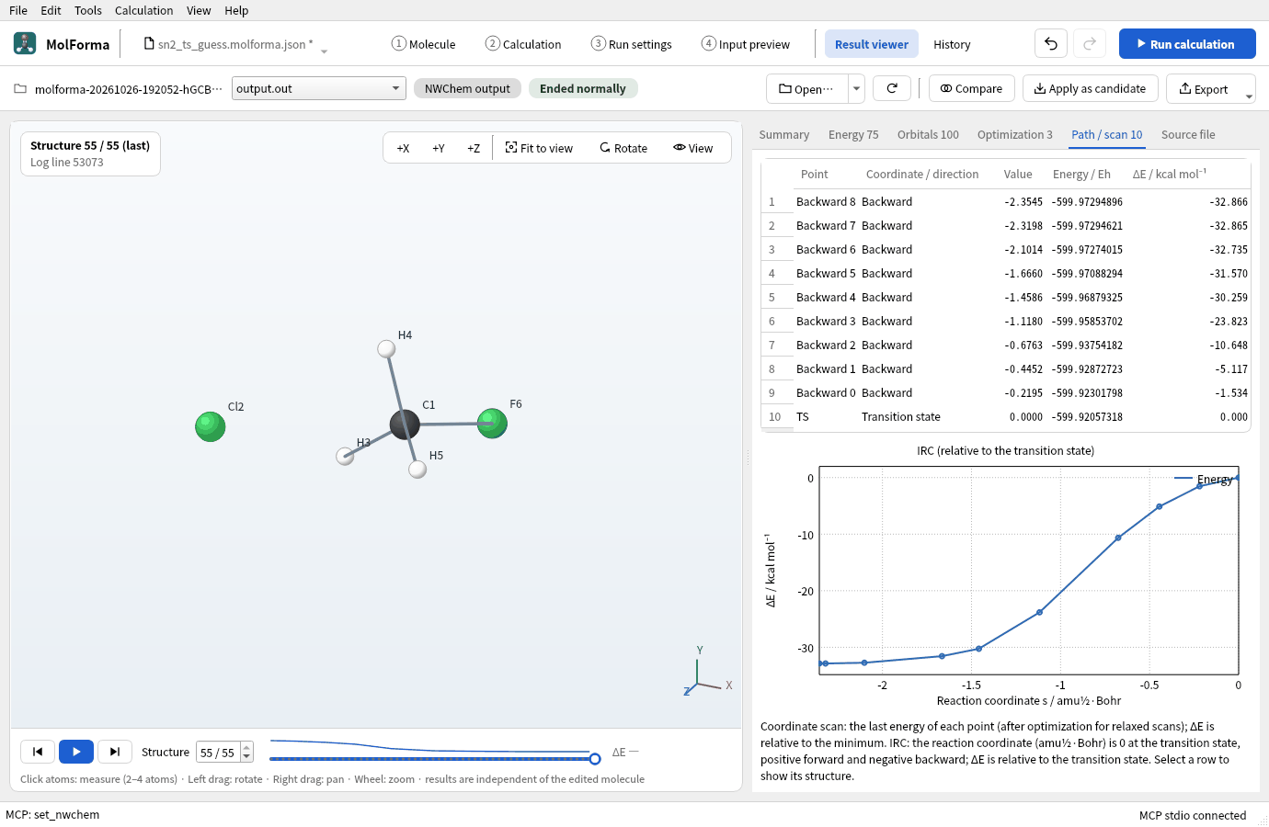Screen dimensions: 1269x827
Task: Export the results
Action: 1204,88
